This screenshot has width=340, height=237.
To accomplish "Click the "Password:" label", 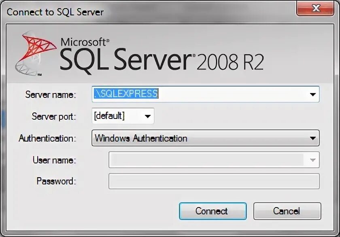I will tap(56, 181).
